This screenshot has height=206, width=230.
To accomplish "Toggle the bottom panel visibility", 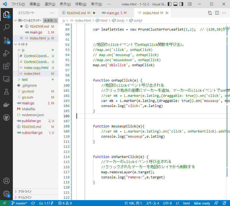I will [175, 4].
